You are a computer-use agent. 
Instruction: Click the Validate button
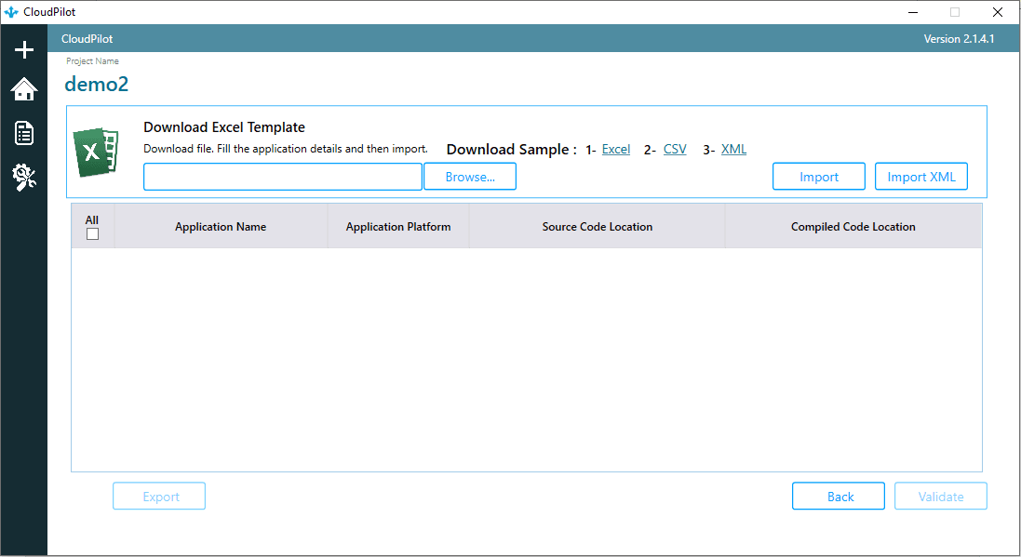[941, 496]
